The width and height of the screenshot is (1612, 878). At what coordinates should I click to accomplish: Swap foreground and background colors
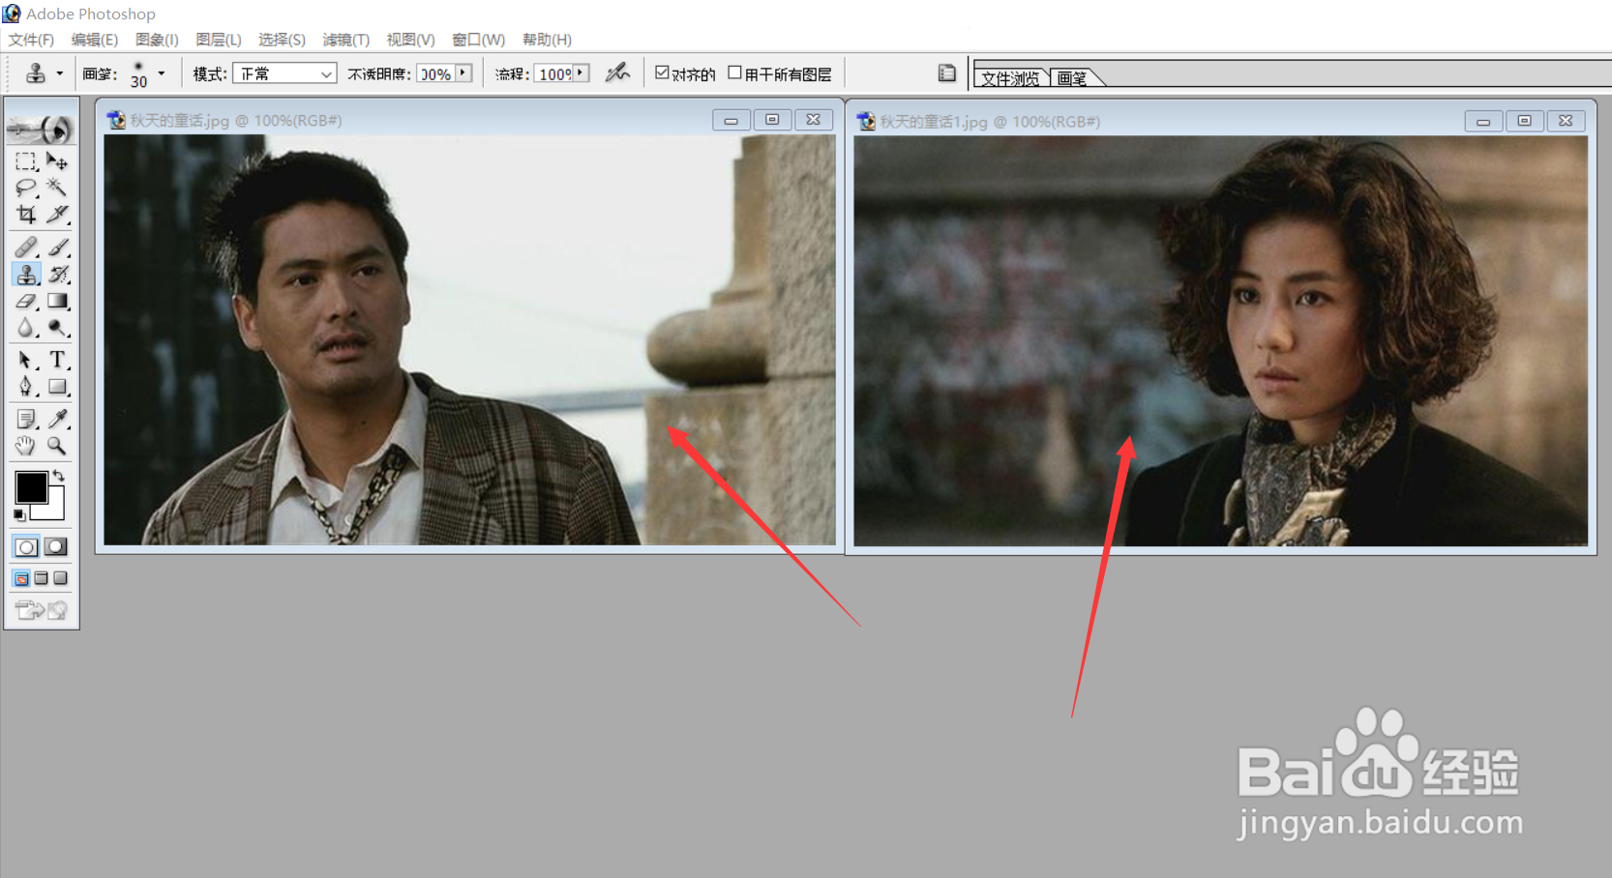click(58, 475)
